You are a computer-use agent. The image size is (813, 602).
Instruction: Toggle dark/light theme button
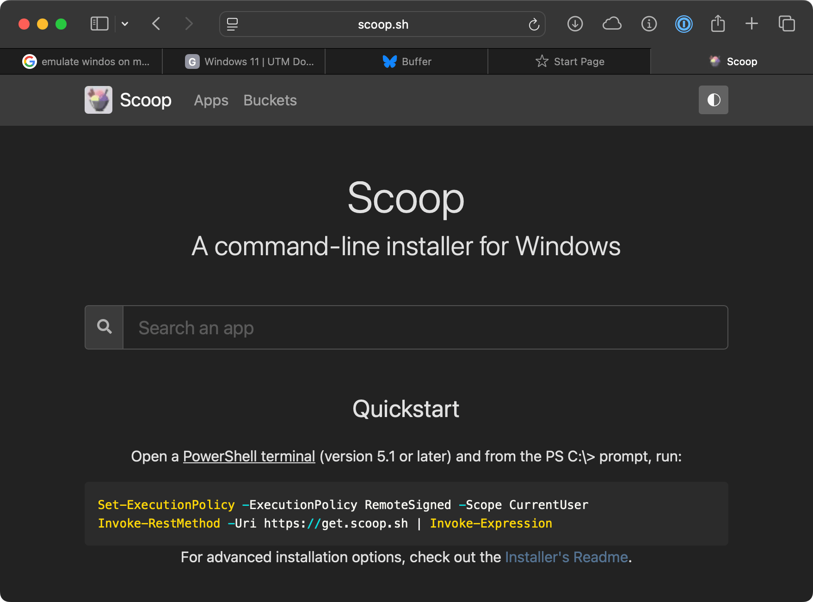pos(714,100)
